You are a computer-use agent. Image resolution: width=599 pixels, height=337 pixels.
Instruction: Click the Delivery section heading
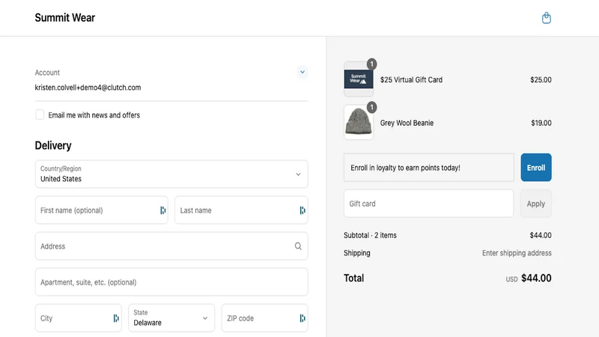(53, 145)
